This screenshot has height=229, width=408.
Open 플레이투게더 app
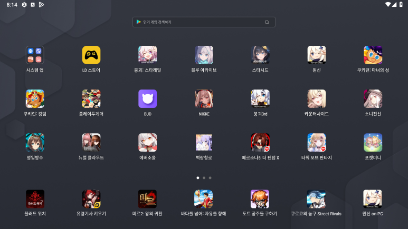point(91,98)
